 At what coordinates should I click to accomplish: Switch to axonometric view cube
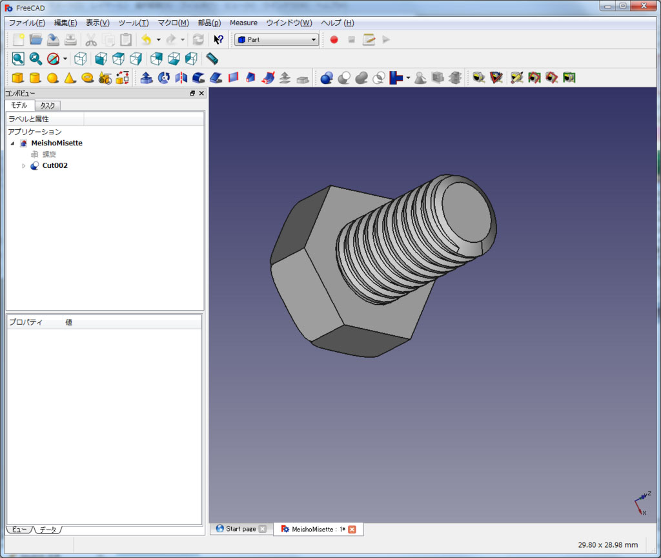81,59
